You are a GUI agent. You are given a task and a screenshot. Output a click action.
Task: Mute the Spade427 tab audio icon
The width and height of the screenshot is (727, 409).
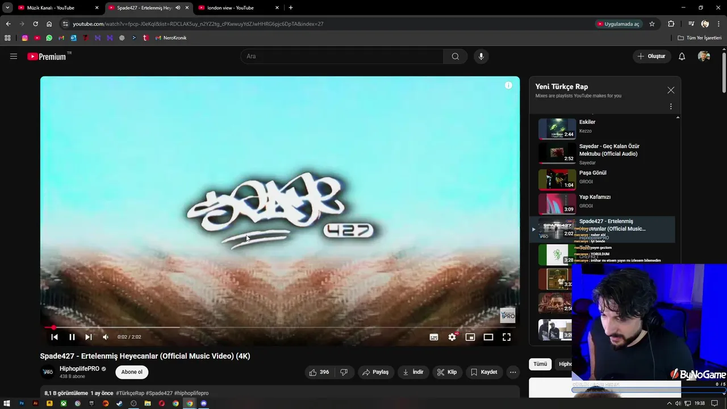coord(178,8)
